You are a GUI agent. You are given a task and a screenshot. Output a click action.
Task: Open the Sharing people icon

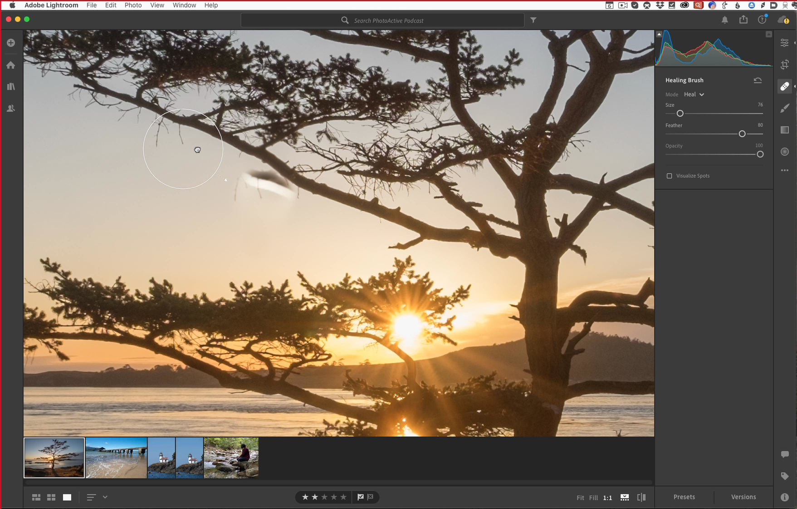pyautogui.click(x=11, y=109)
